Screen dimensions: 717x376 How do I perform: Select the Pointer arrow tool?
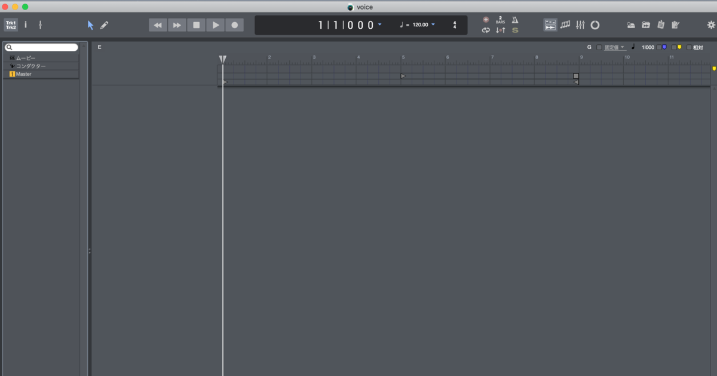click(90, 25)
